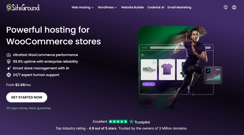This screenshot has height=135, width=244.
Task: Expand the Web Hosting dropdown chevron
Action: point(92,7)
